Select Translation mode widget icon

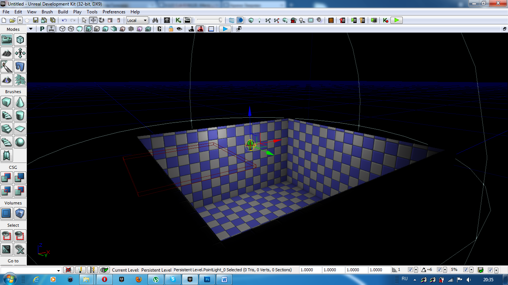pos(93,20)
